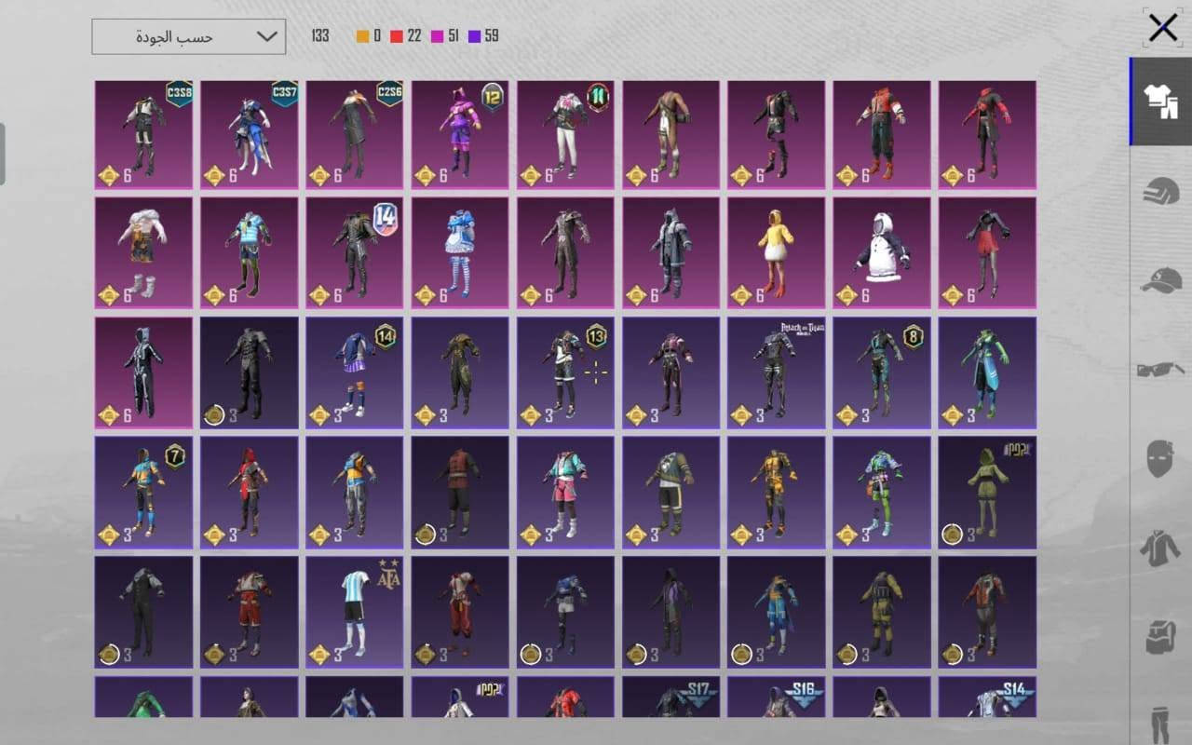Filter by red quality count 22
Screen dimensions: 1192x745
tap(406, 36)
